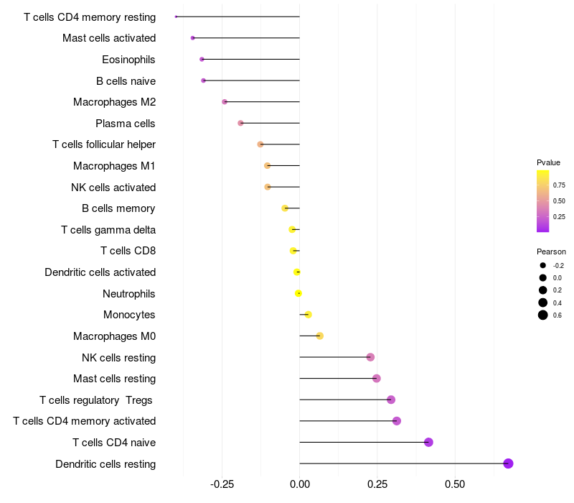Select the NK cells resting dot
This screenshot has height=503, width=574.
tap(370, 357)
